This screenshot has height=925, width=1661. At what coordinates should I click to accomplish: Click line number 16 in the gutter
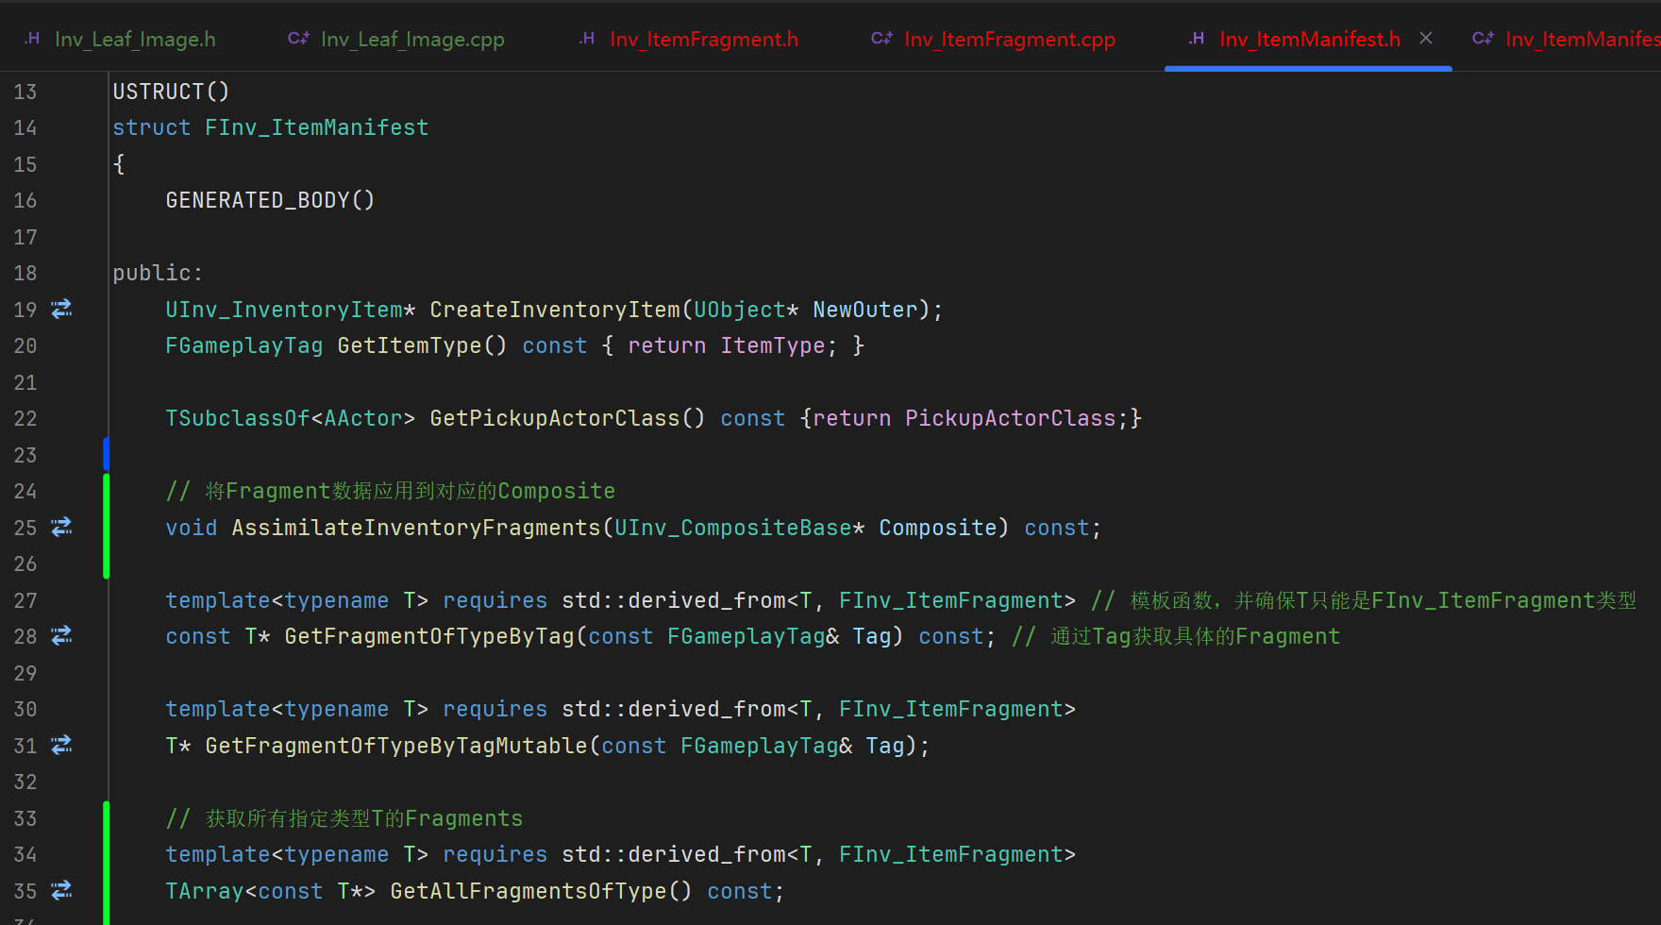pyautogui.click(x=25, y=200)
